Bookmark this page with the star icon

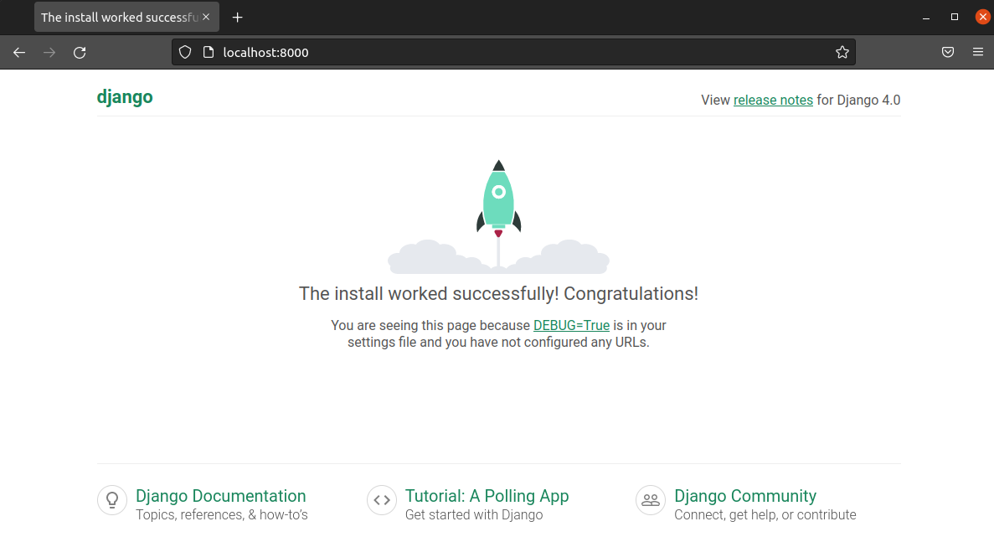point(842,53)
